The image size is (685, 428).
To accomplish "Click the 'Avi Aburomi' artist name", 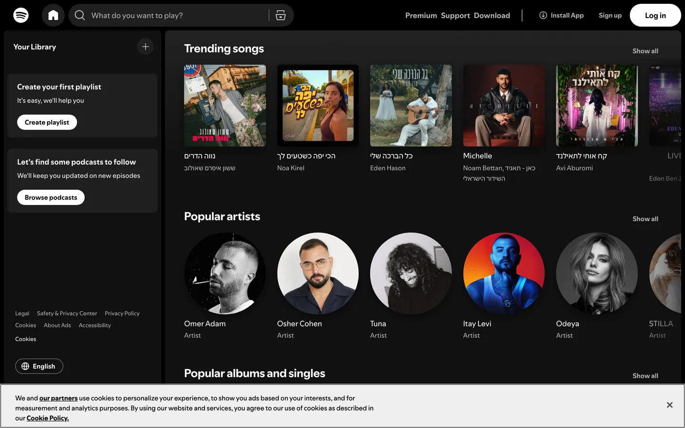I will (x=574, y=168).
